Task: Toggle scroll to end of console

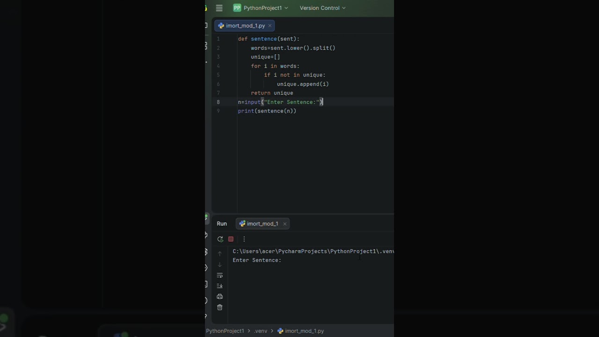Action: [x=219, y=286]
